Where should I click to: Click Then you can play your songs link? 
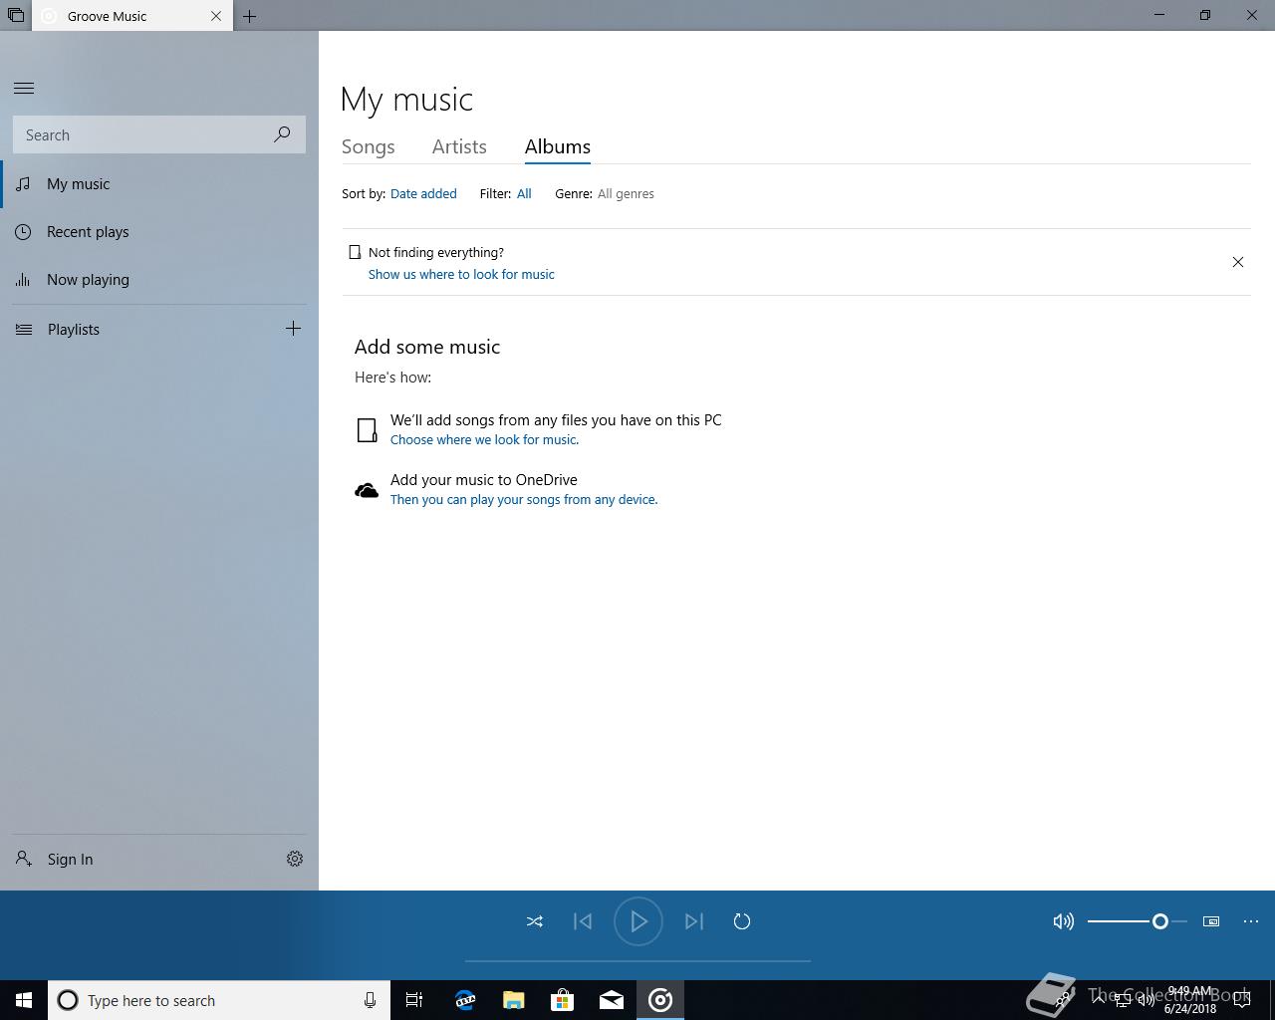pyautogui.click(x=524, y=500)
